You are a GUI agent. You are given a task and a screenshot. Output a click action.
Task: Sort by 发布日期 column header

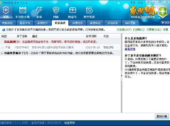tap(91, 36)
